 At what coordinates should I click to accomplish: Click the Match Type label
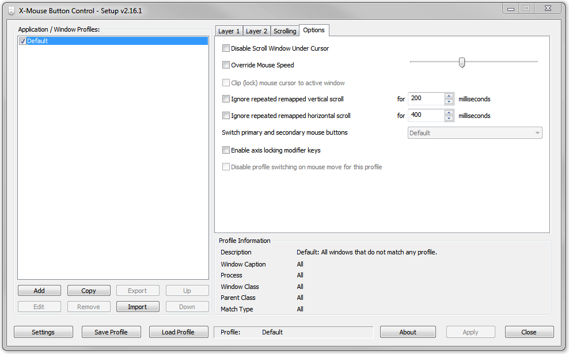237,309
